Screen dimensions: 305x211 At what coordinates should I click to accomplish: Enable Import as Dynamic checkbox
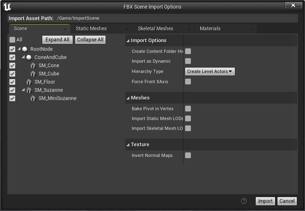188,61
